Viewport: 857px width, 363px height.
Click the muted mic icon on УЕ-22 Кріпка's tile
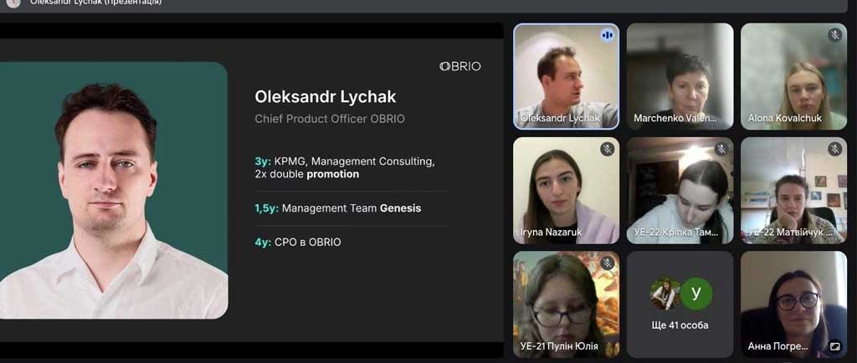(x=721, y=149)
